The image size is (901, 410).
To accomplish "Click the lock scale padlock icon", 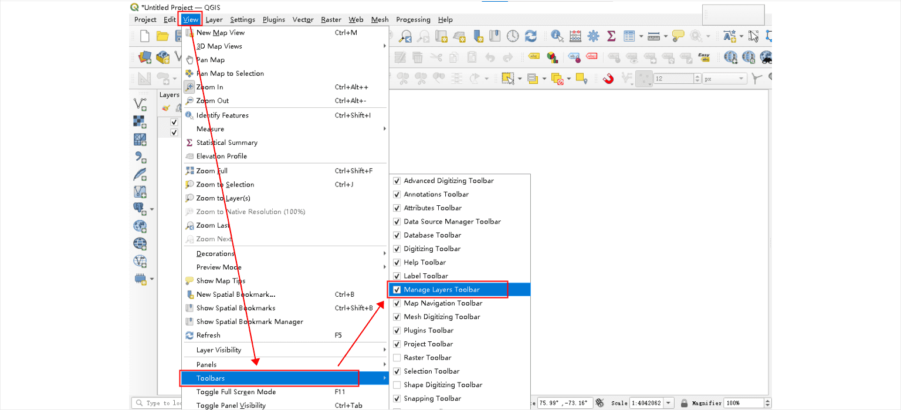I will (x=684, y=404).
